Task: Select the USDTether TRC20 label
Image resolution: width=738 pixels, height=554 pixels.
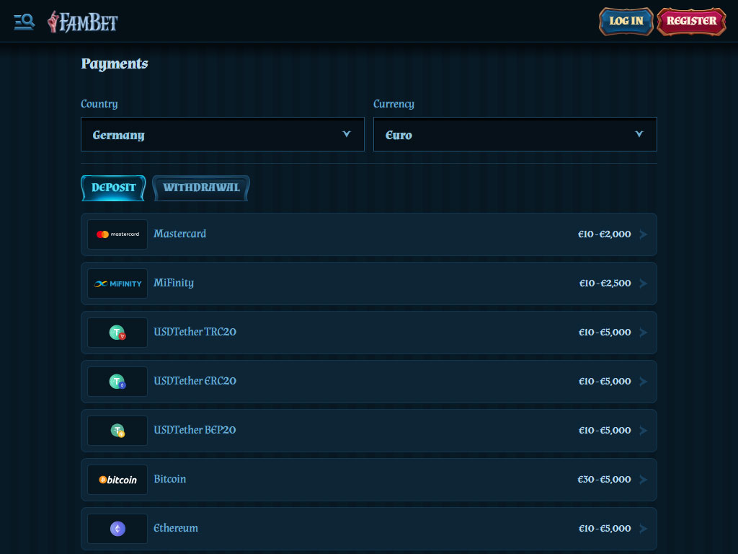Action: point(195,332)
